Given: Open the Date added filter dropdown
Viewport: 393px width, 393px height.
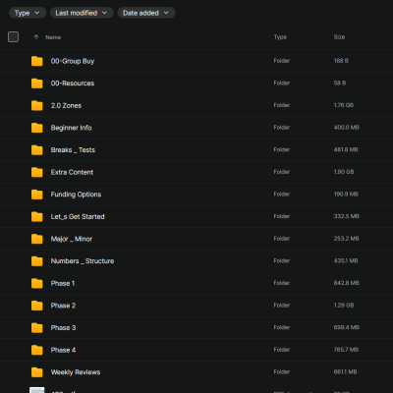Looking at the screenshot, I should click(146, 13).
